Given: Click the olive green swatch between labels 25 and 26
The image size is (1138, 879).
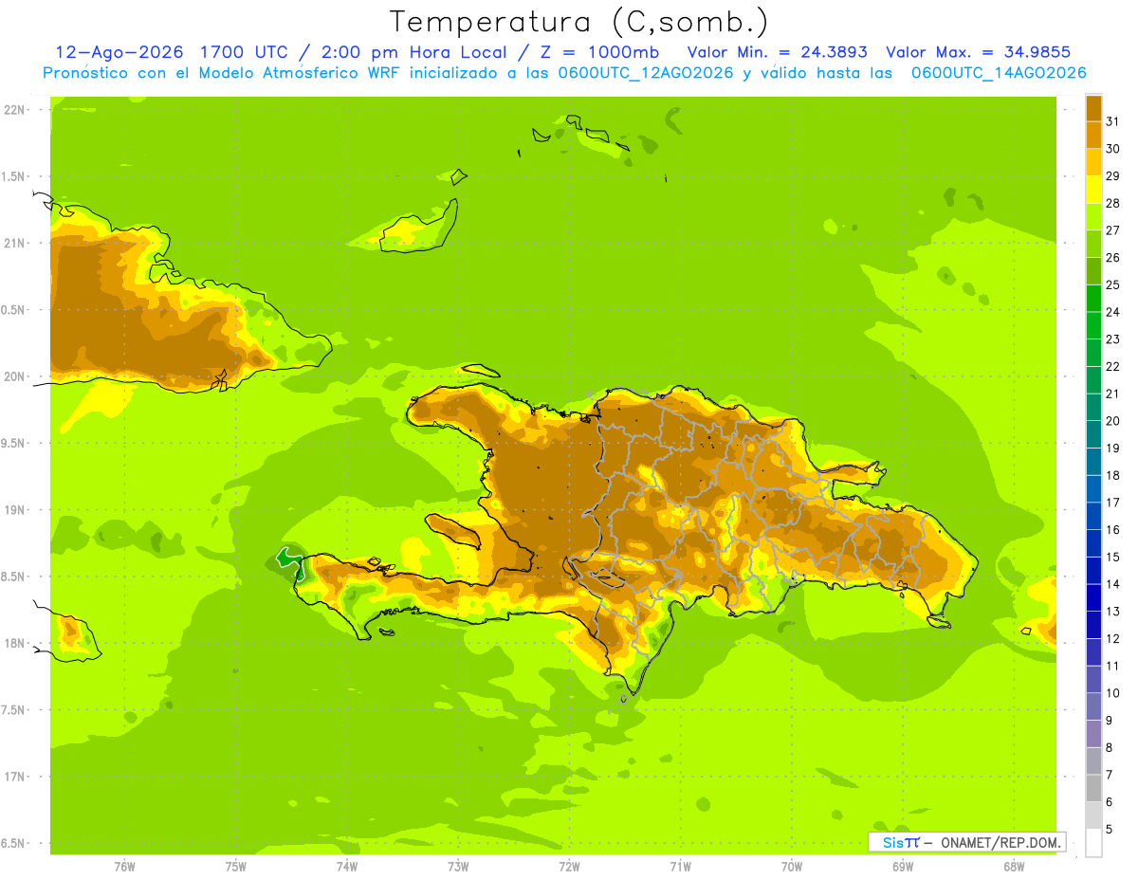Looking at the screenshot, I should tap(1093, 271).
